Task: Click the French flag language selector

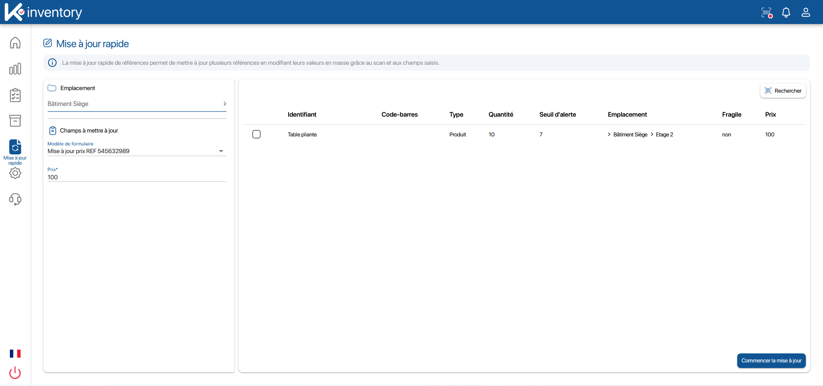Action: coord(15,353)
